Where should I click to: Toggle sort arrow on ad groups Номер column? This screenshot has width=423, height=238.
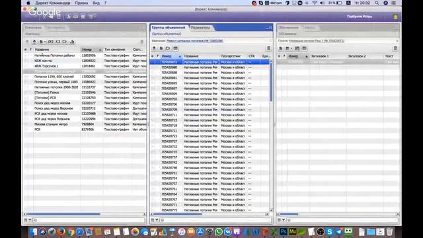click(180, 56)
